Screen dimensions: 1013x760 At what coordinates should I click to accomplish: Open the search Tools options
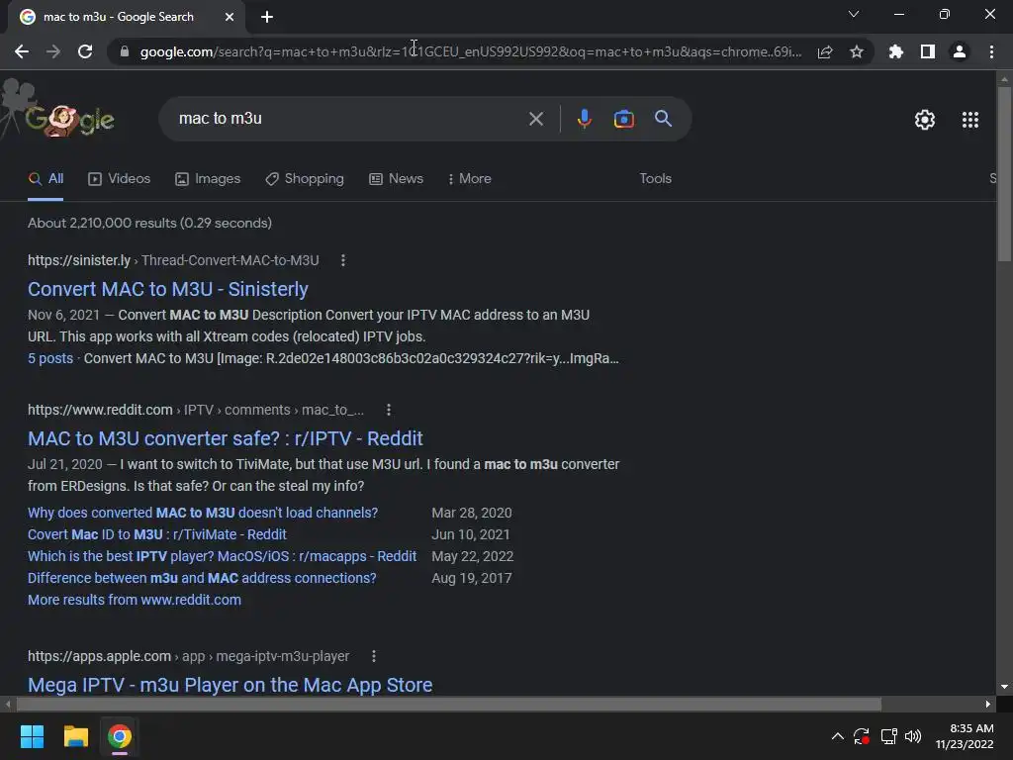coord(655,178)
